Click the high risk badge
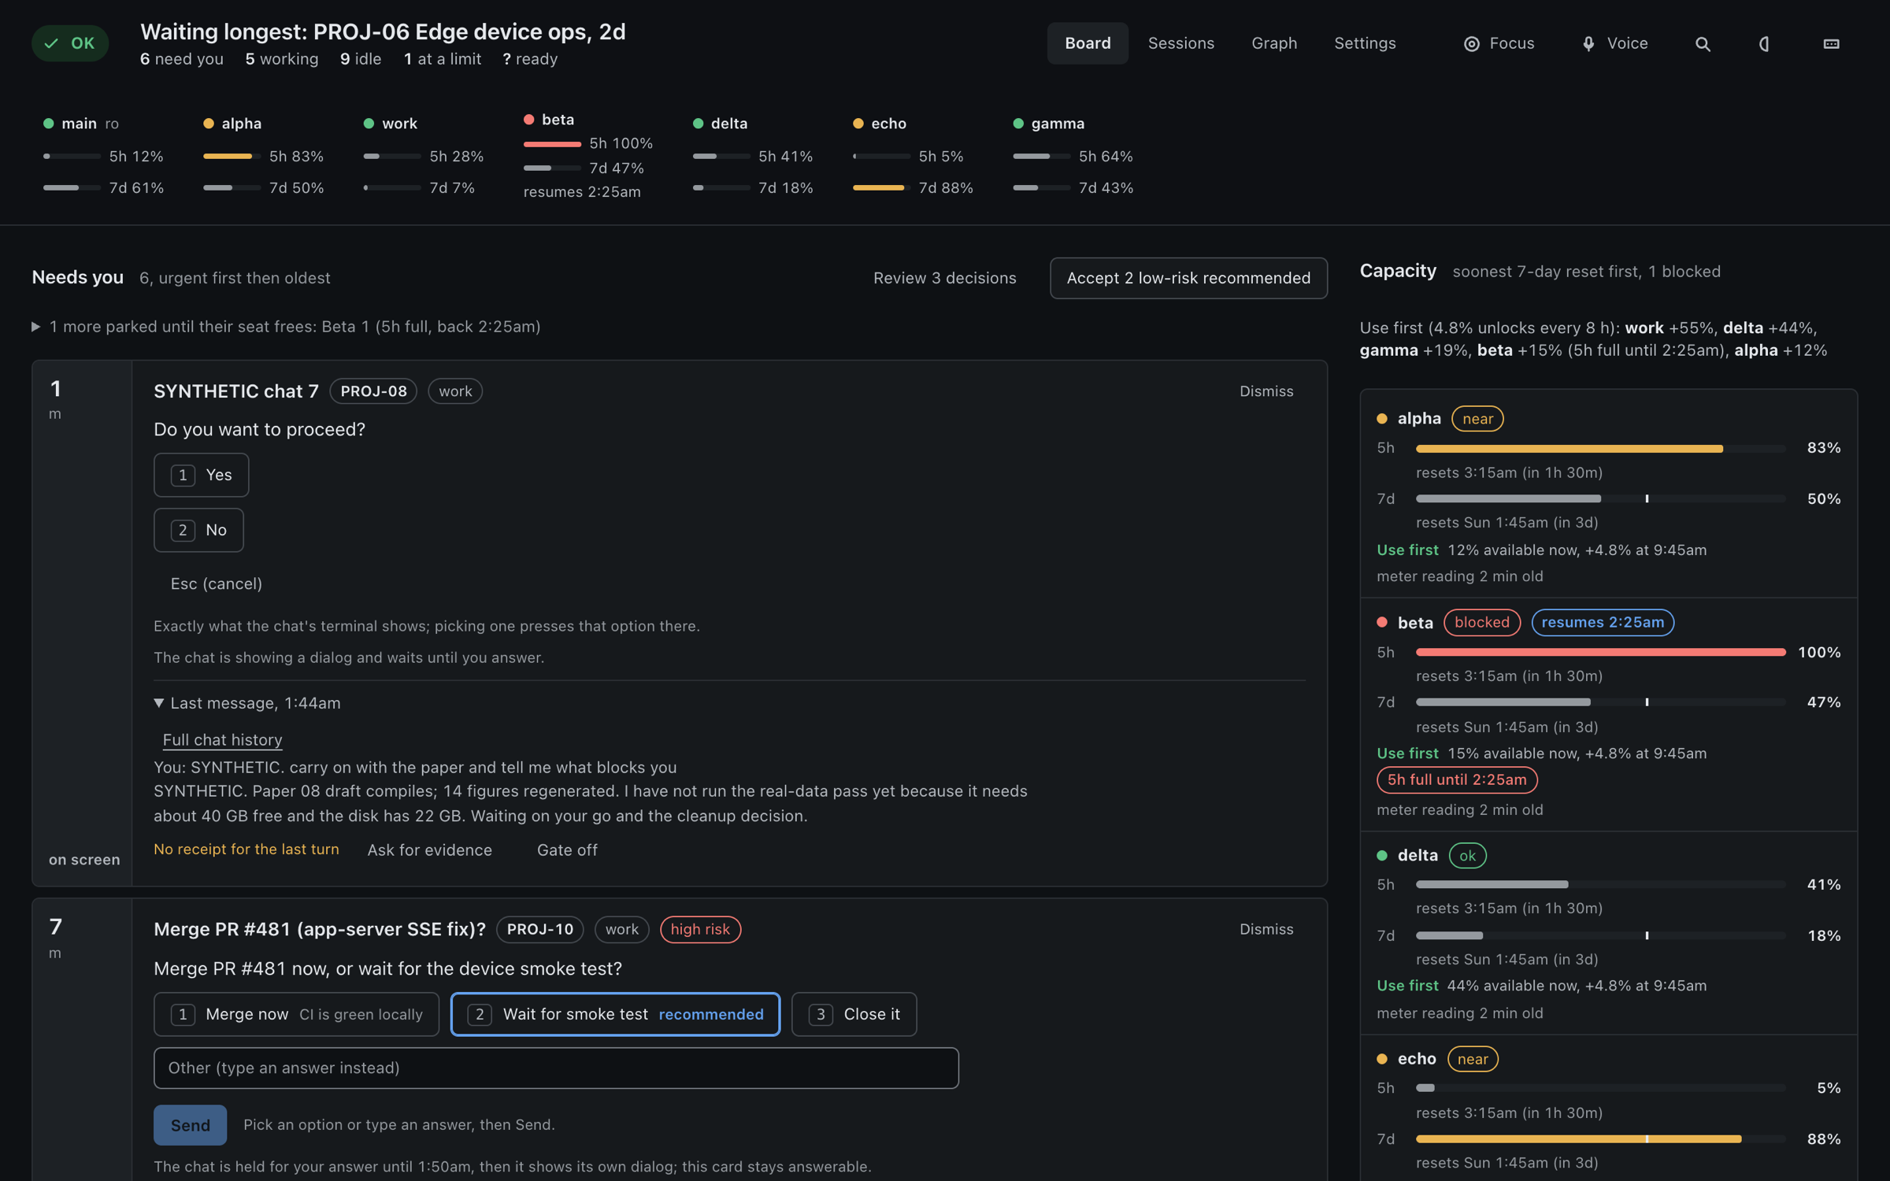 pyautogui.click(x=700, y=929)
